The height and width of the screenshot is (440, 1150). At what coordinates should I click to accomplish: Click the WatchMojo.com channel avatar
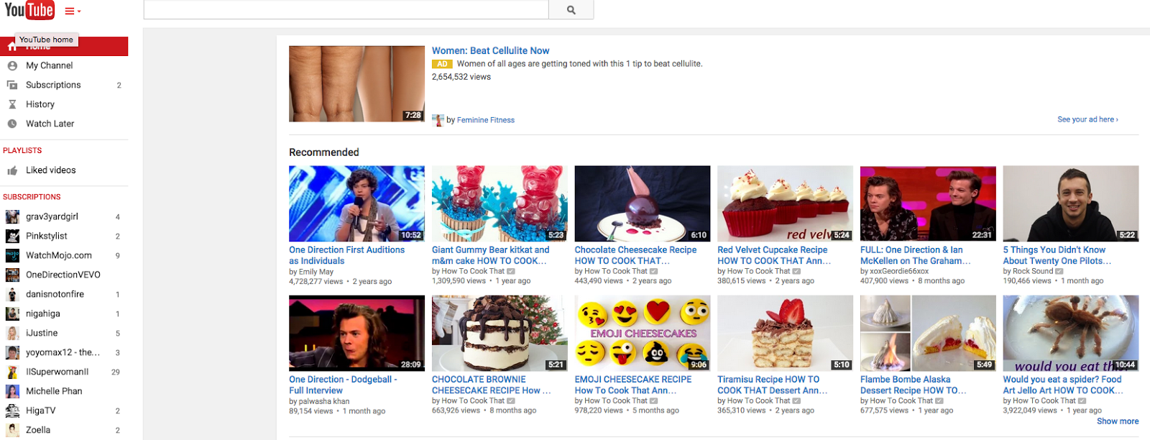[x=12, y=255]
